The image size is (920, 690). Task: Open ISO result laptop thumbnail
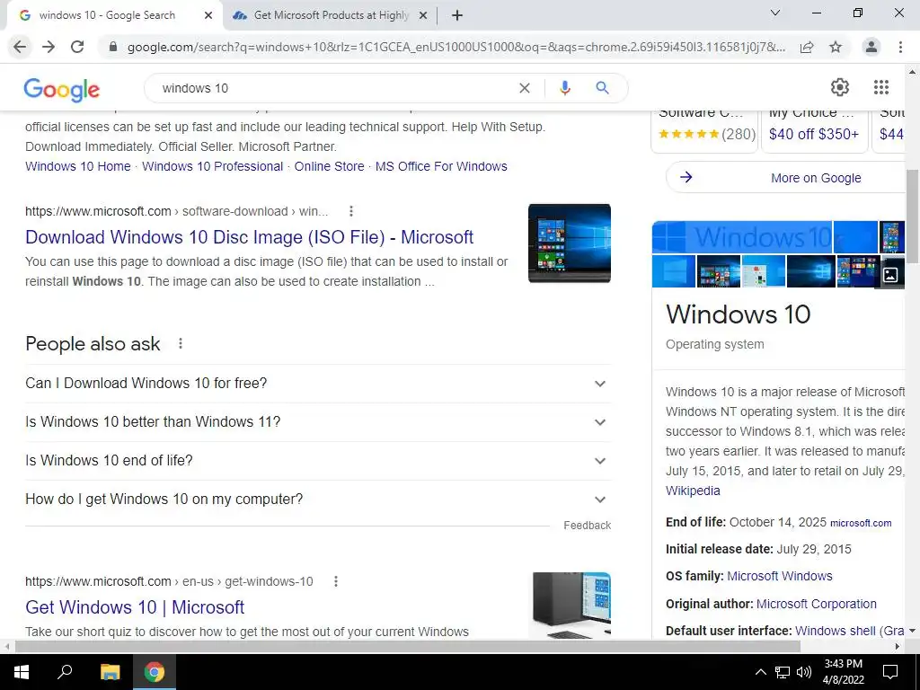(569, 243)
